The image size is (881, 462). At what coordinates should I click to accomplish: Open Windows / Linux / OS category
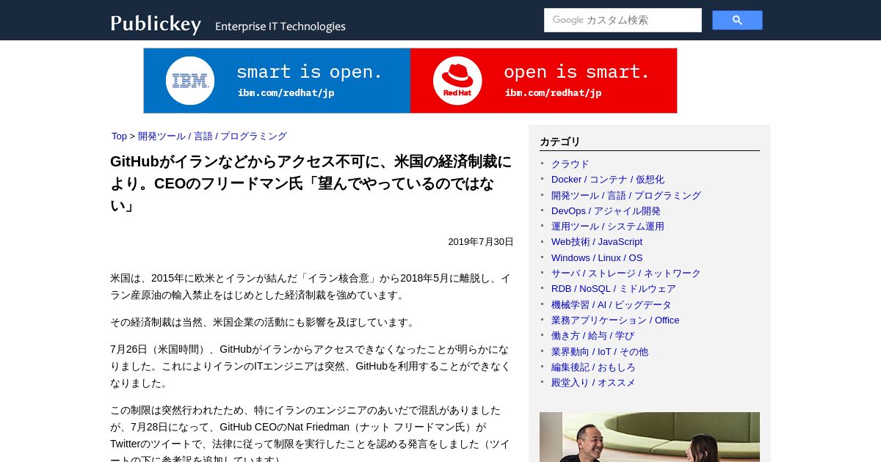(x=597, y=258)
